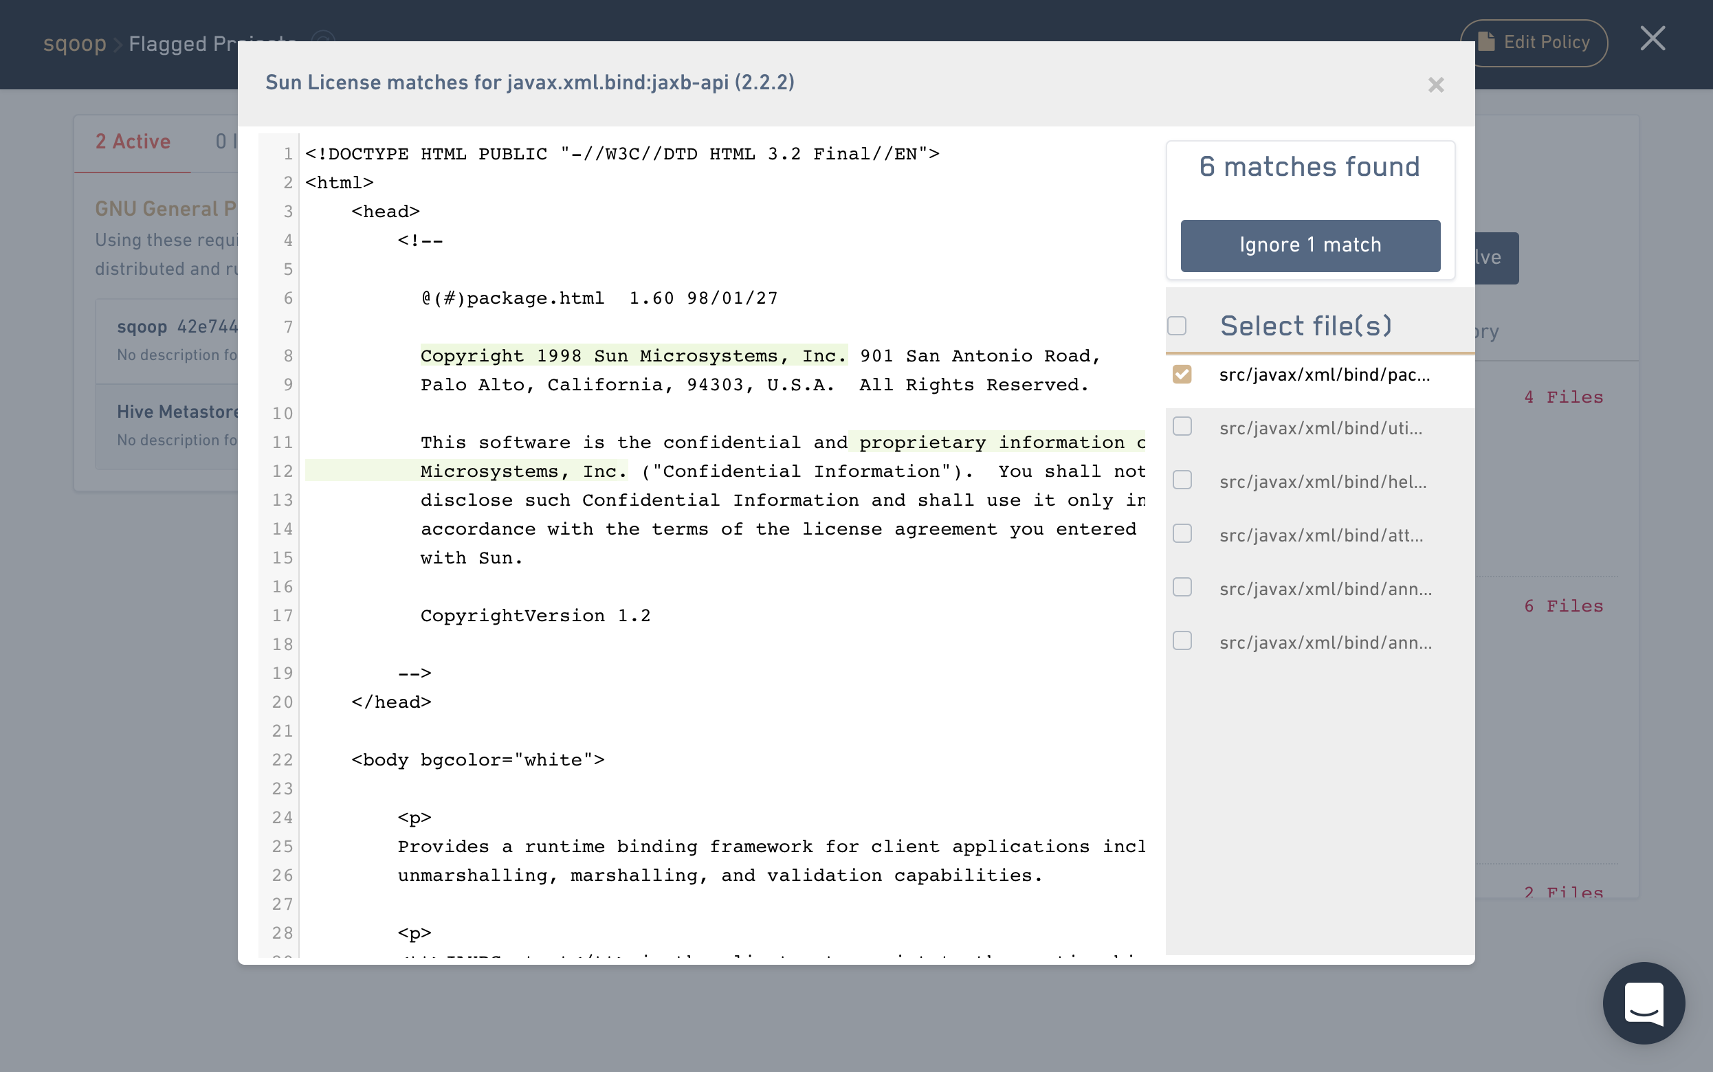Open the first src/javax/xml/bind/ann... file entry
1713x1072 pixels.
1325,589
